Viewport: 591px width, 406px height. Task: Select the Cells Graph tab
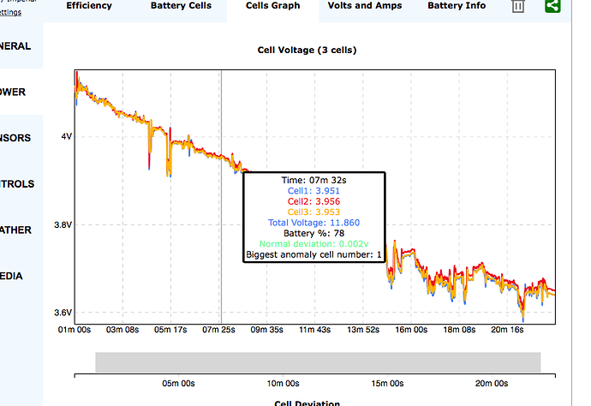coord(272,6)
